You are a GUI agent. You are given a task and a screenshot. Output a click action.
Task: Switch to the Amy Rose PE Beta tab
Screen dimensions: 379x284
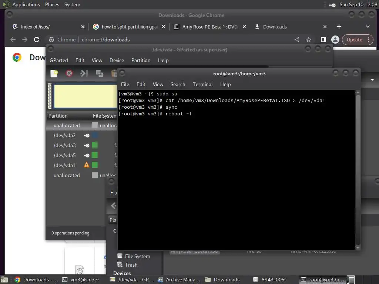(x=209, y=27)
